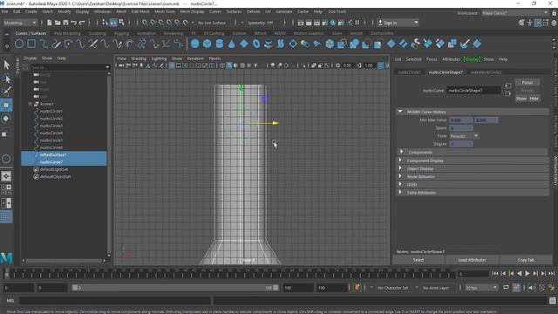Click the nurbsCurve name input field
The height and width of the screenshot is (314, 558).
[x=473, y=91]
